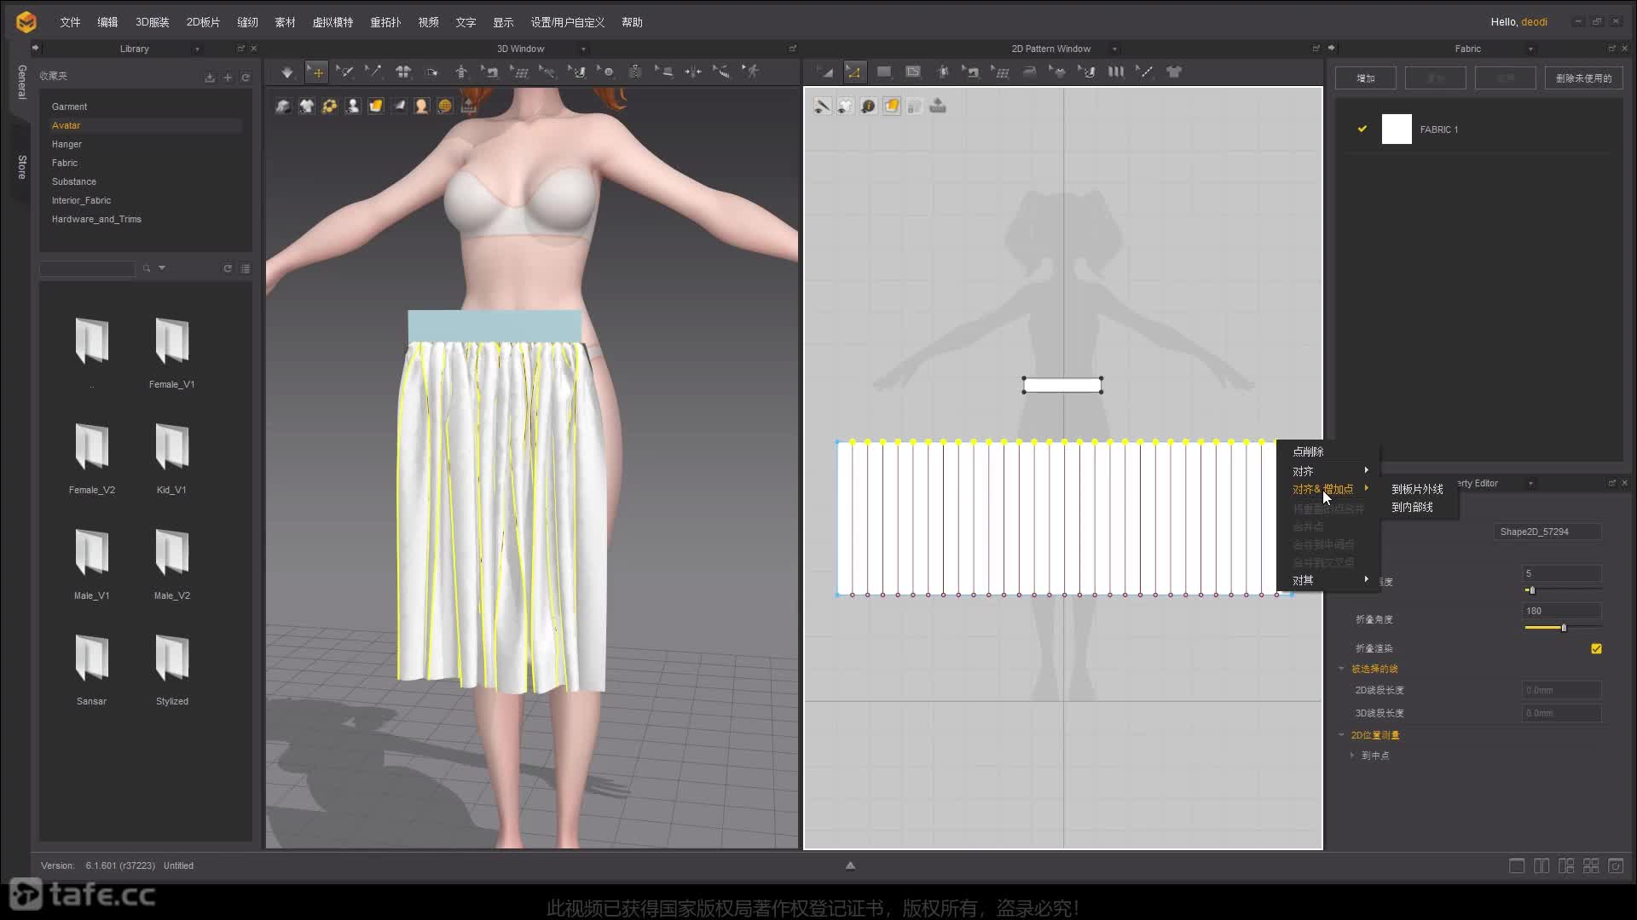1637x920 pixels.
Task: Open the General side tab
Action: pos(22,82)
